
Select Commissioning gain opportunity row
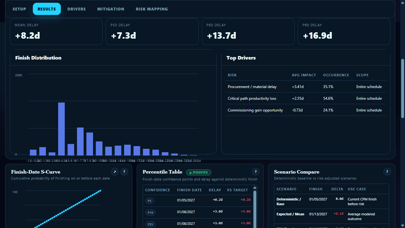(x=306, y=110)
